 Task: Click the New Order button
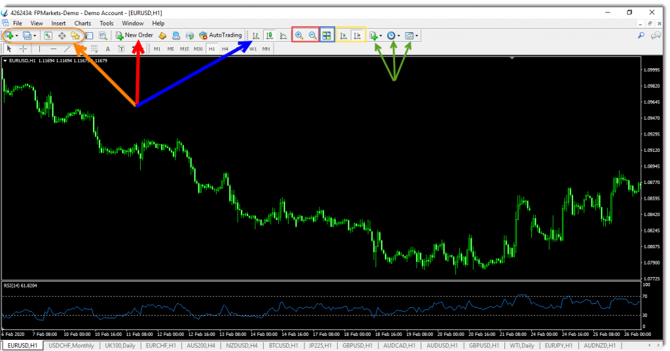pyautogui.click(x=134, y=35)
